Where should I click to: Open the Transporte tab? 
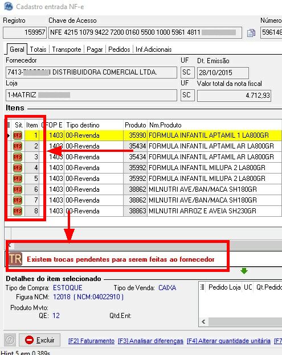pos(67,49)
